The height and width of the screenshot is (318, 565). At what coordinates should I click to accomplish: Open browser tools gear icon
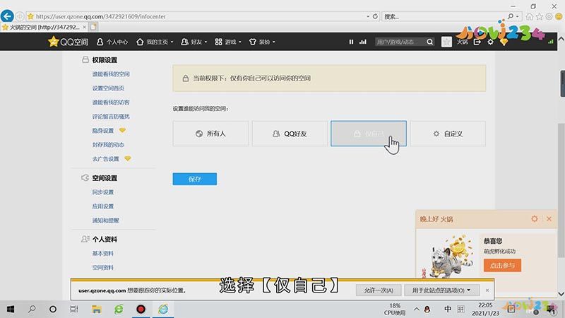click(549, 16)
